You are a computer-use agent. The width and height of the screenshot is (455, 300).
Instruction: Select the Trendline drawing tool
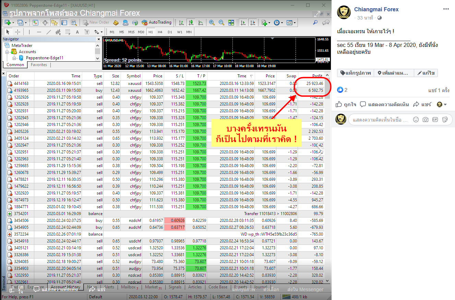[x=49, y=32]
